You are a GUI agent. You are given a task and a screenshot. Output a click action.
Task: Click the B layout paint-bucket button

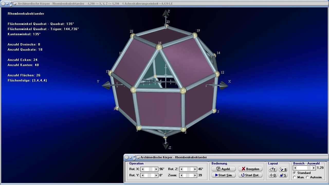click(x=283, y=169)
